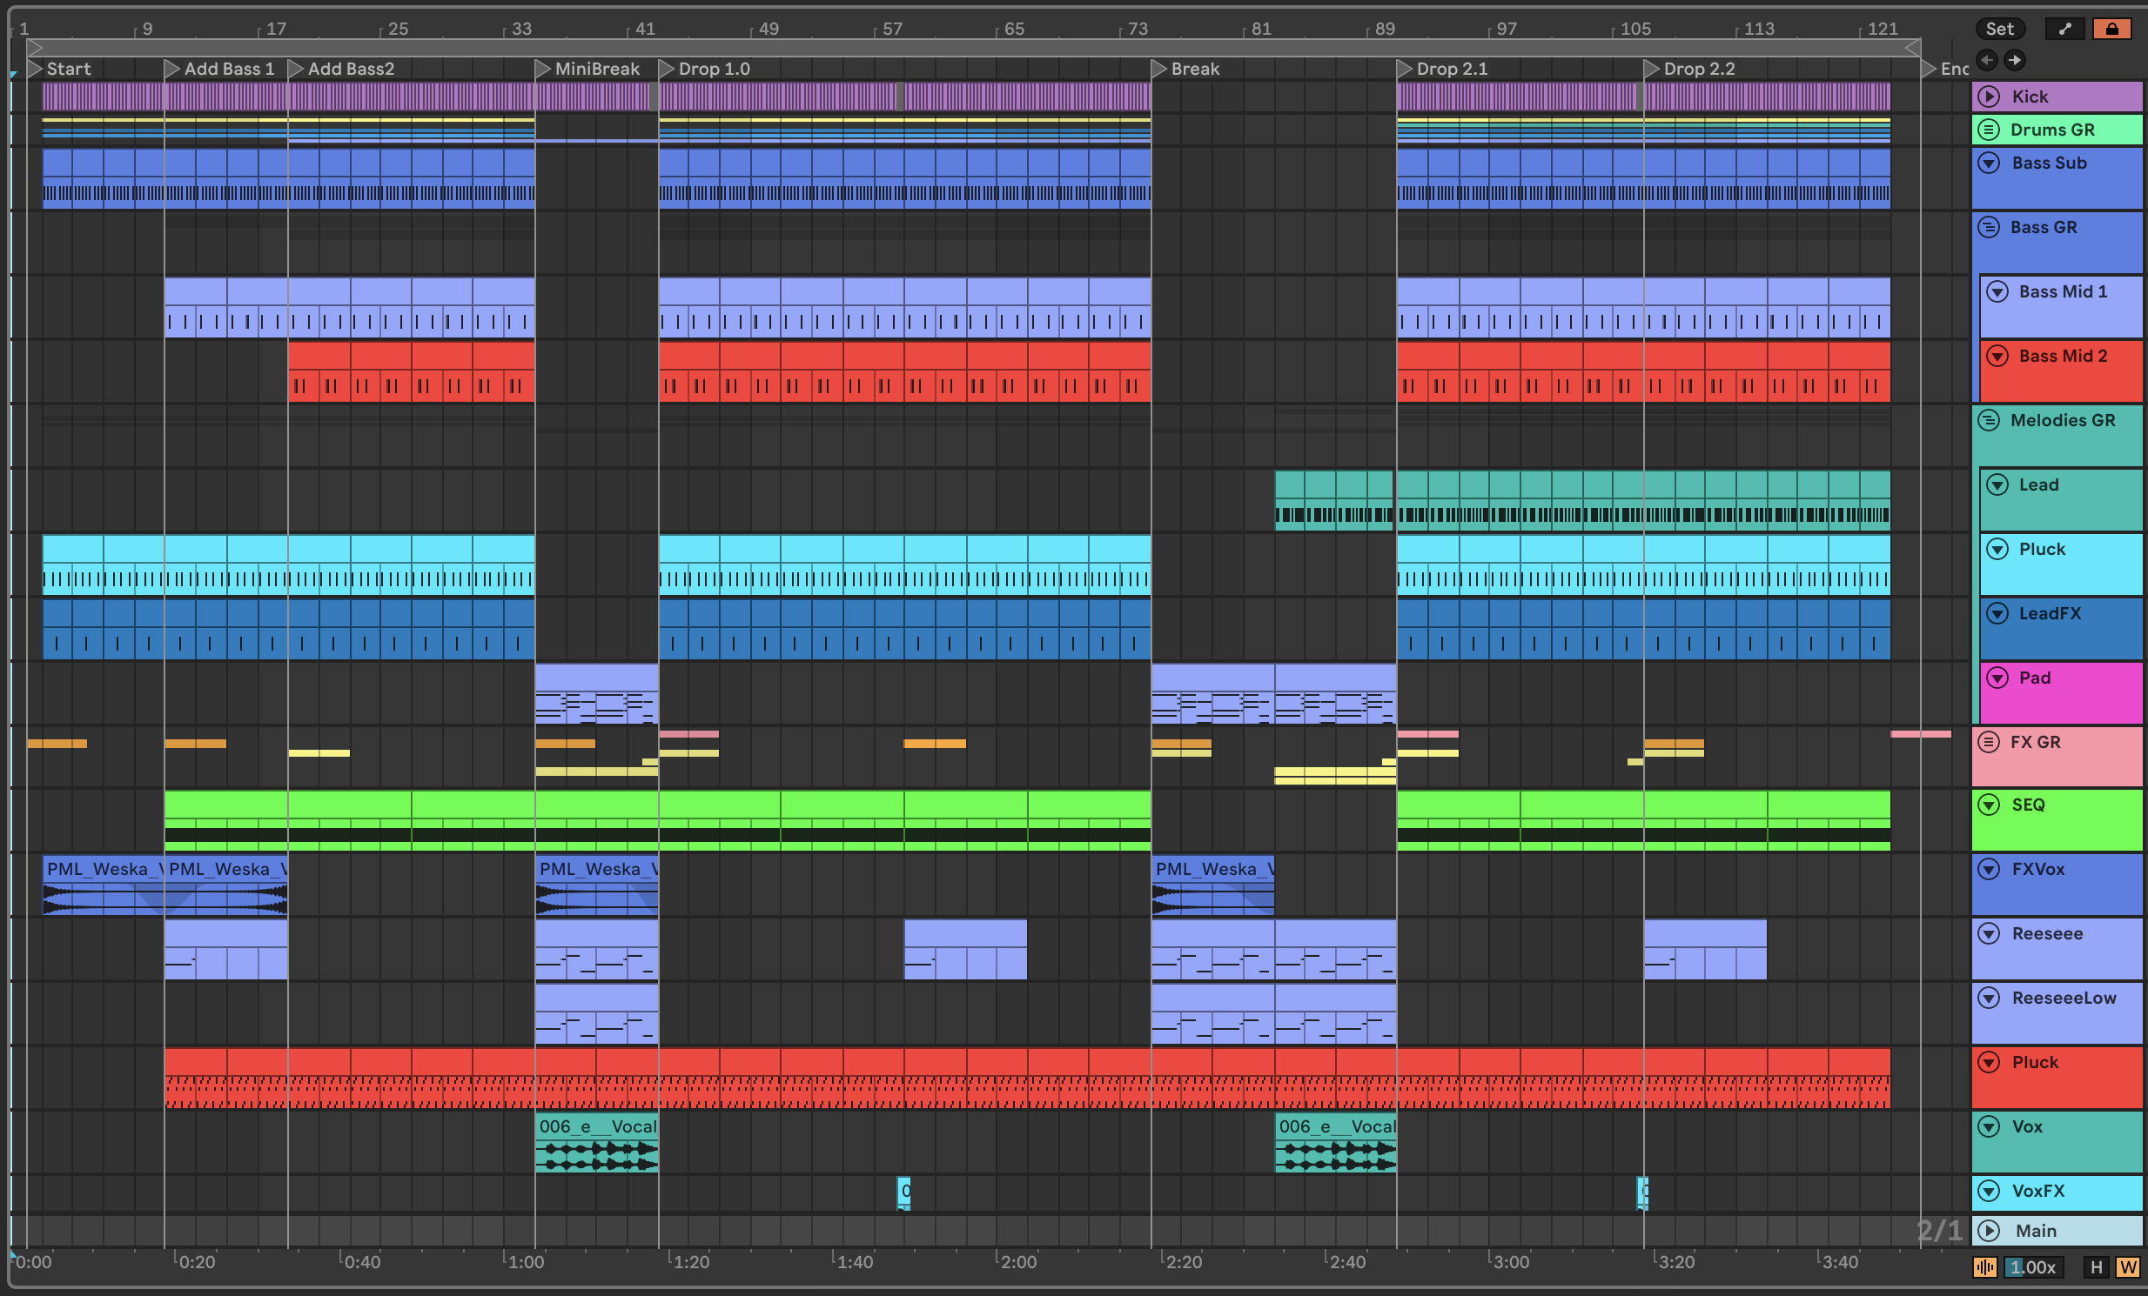Select the Melodies GR track header

click(x=2063, y=421)
